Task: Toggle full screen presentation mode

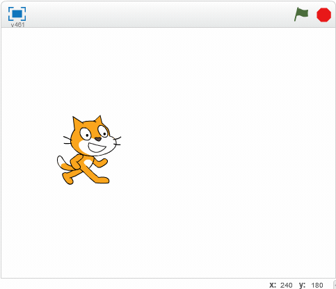Action: pyautogui.click(x=17, y=14)
